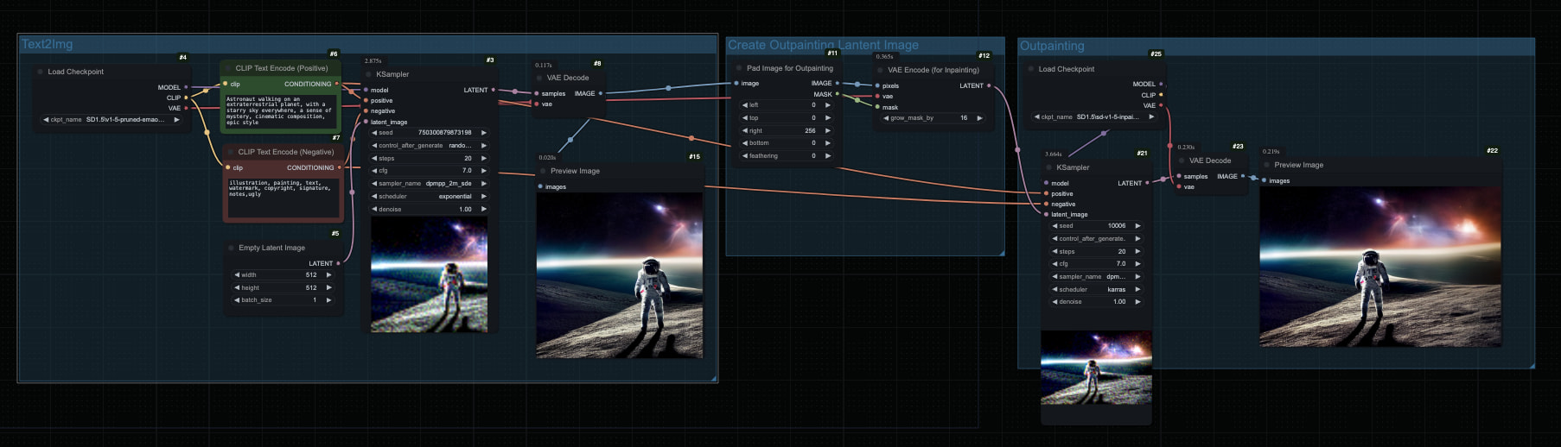Collapse the VAE Encode (for Inpainting) node

pyautogui.click(x=880, y=70)
